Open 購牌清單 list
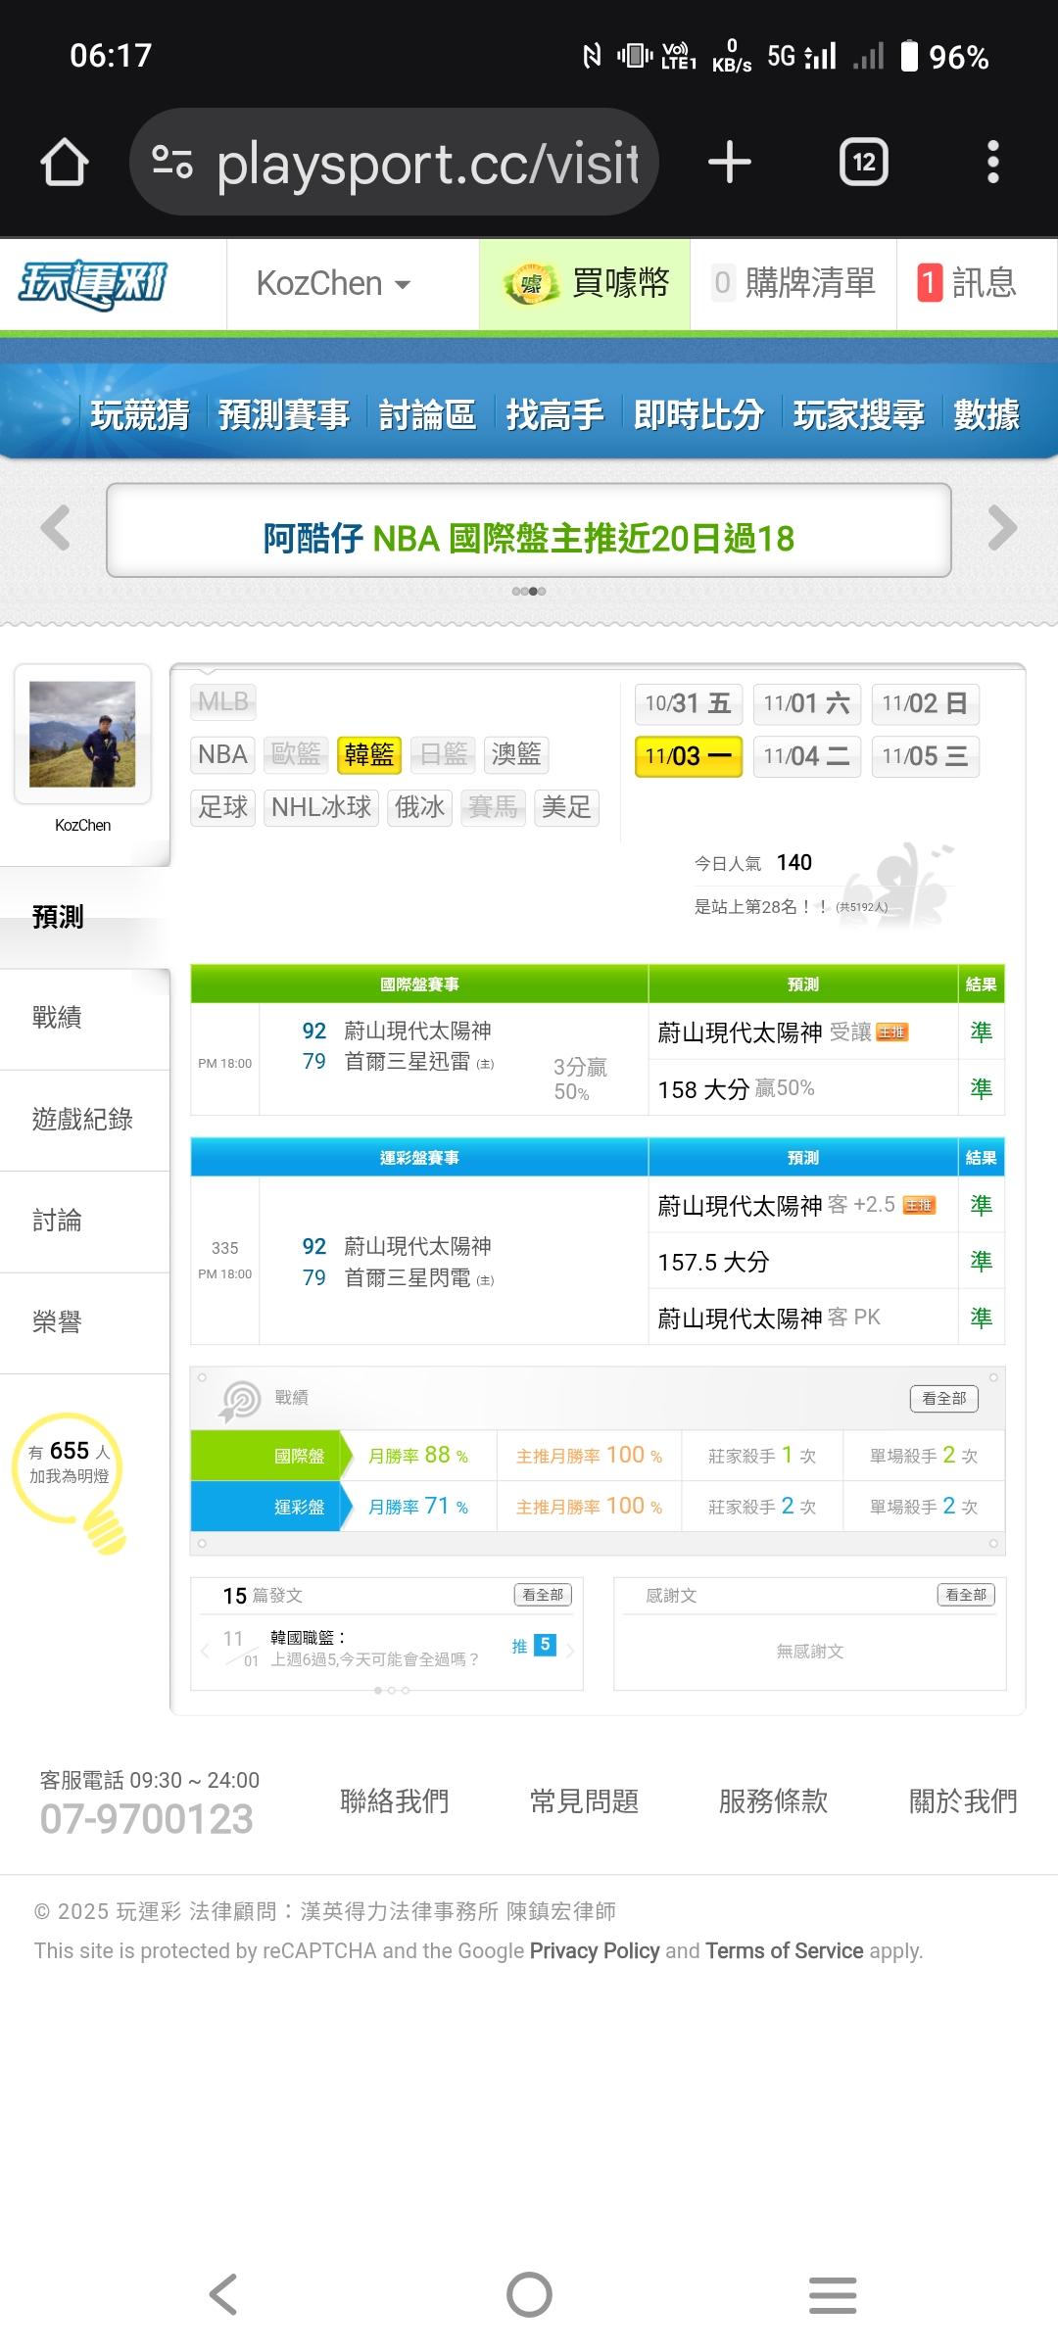The height and width of the screenshot is (2351, 1058). coord(793,284)
